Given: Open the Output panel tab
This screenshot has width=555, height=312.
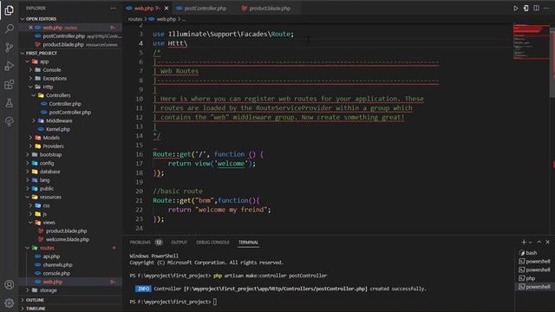Looking at the screenshot, I should point(180,243).
